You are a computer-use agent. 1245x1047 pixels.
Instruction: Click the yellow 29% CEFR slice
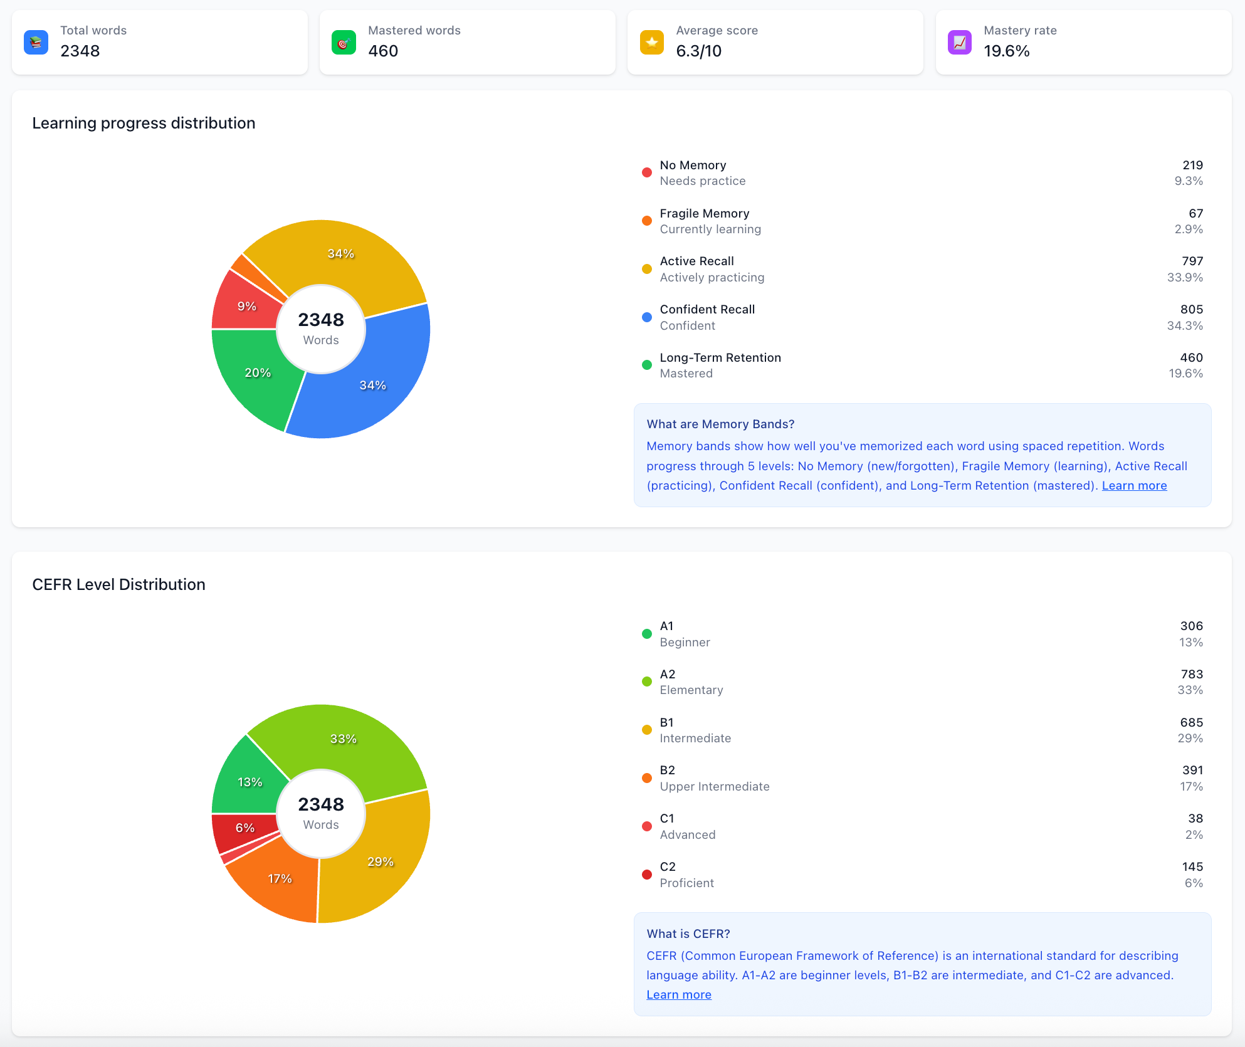pyautogui.click(x=380, y=862)
